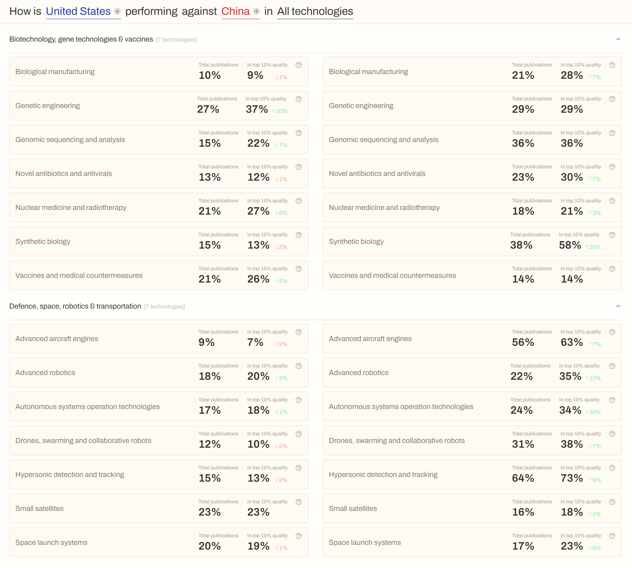Click plus icon next to China
The image size is (632, 568).
(x=256, y=11)
